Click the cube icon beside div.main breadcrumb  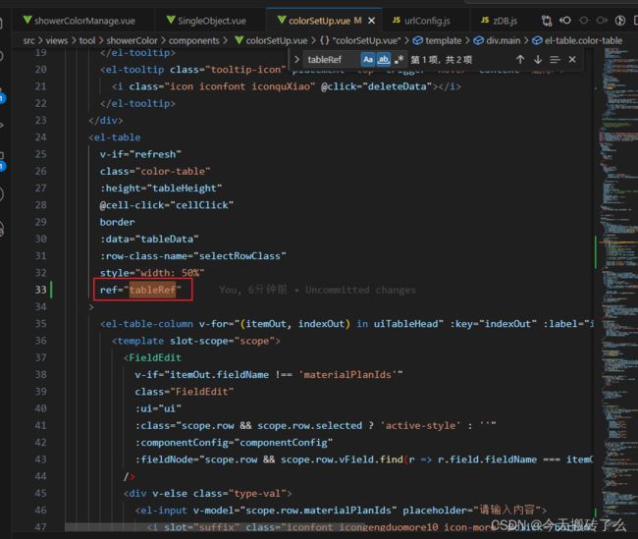tap(479, 40)
